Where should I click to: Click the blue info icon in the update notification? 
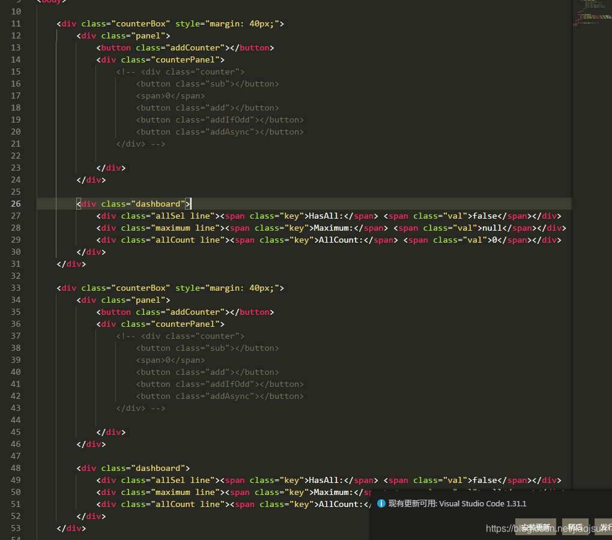coord(381,503)
